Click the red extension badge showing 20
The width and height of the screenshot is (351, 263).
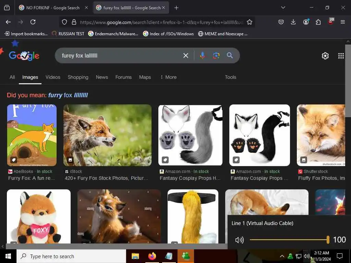point(331,21)
